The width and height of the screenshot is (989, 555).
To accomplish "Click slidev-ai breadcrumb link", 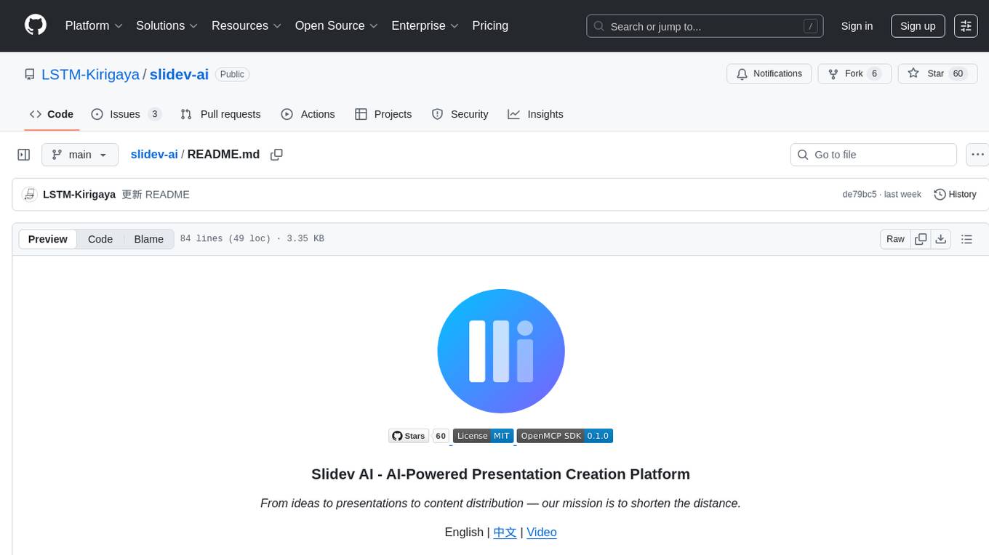I will click(154, 154).
